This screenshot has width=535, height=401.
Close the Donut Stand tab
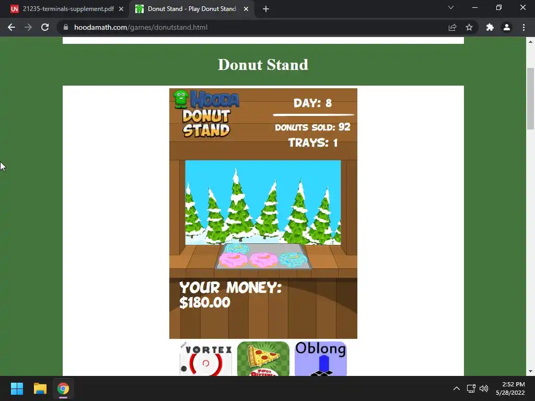click(x=246, y=9)
